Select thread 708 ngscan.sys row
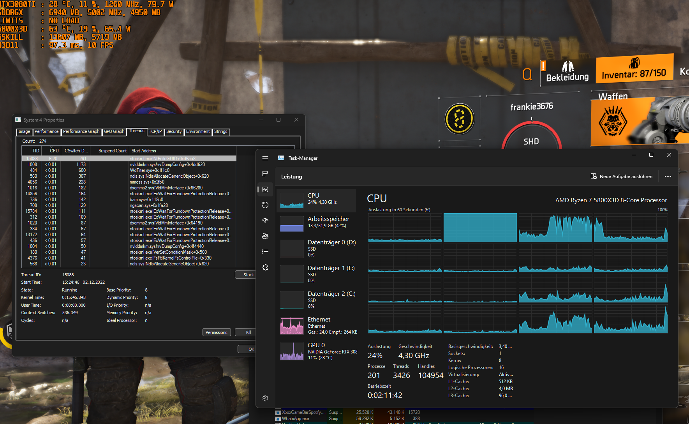 [x=129, y=205]
